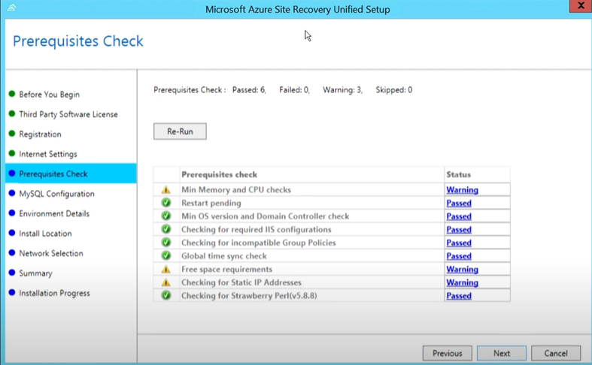Click the 'Failed: 0,' summary text
Screen dimensions: 592x365
(294, 89)
